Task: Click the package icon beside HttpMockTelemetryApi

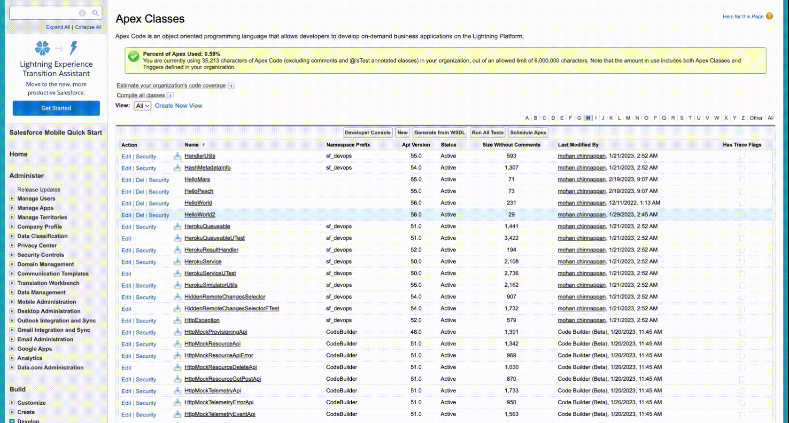Action: click(178, 391)
